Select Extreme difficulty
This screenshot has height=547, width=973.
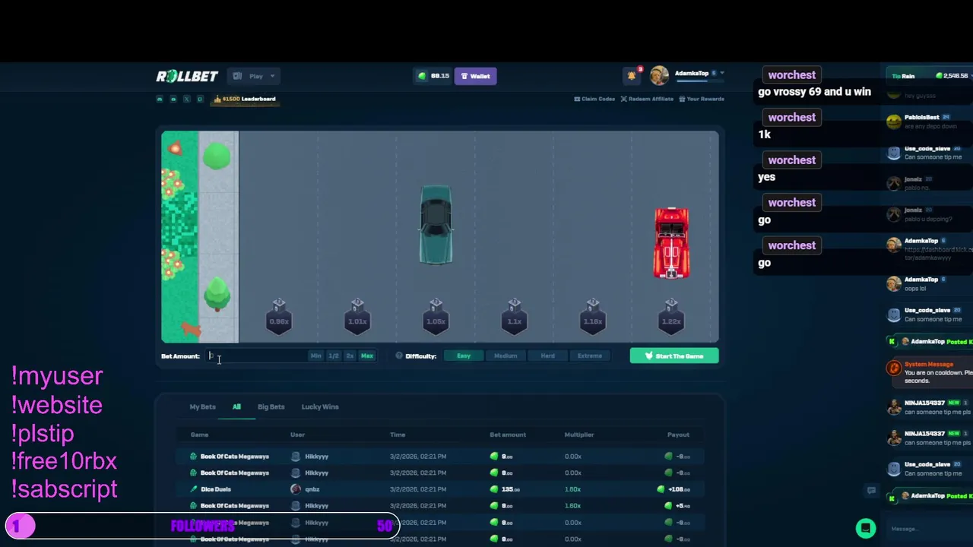590,356
